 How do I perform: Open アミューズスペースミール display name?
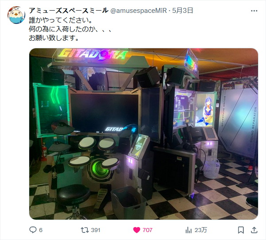tap(69, 11)
